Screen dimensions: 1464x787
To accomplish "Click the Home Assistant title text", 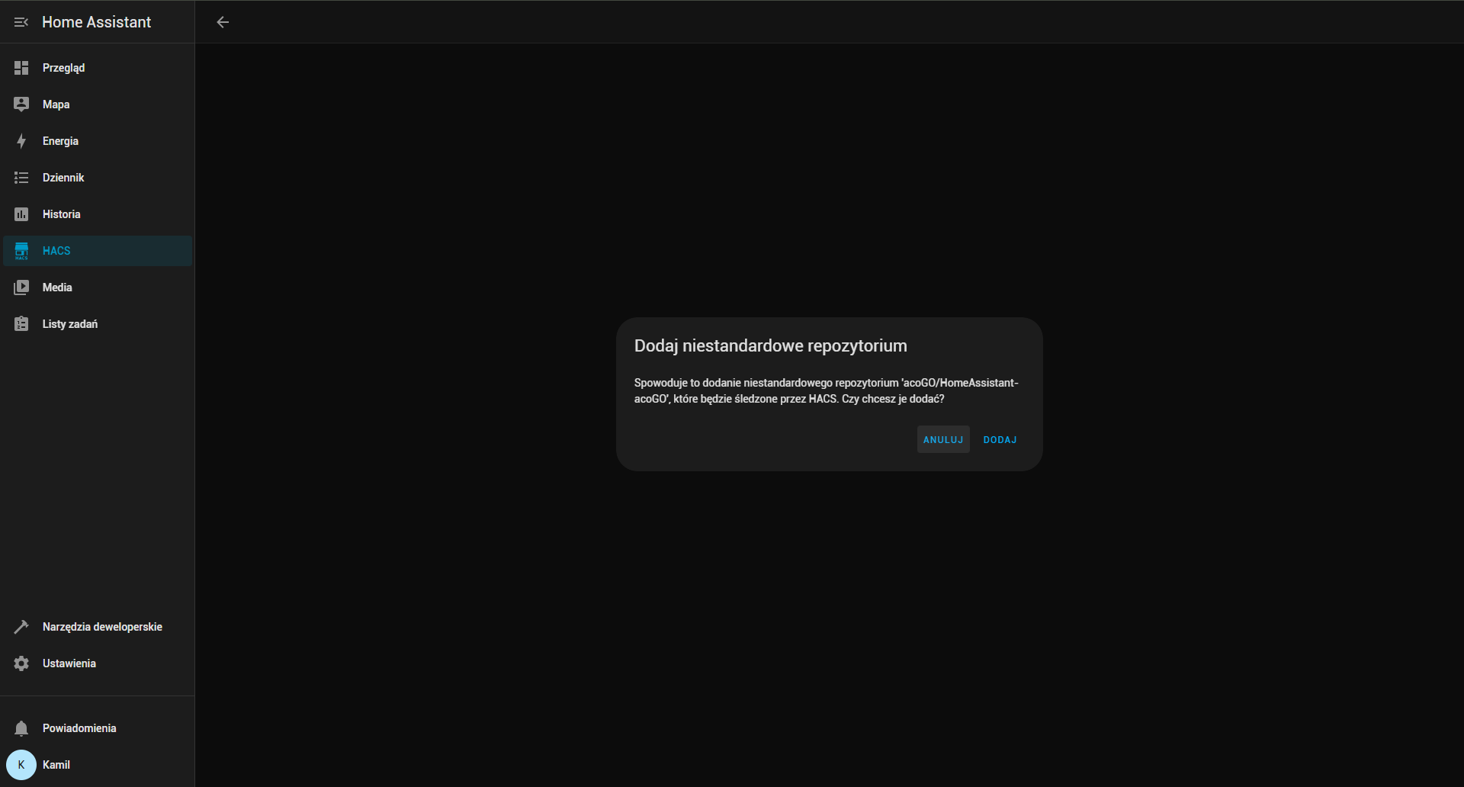I will point(96,22).
